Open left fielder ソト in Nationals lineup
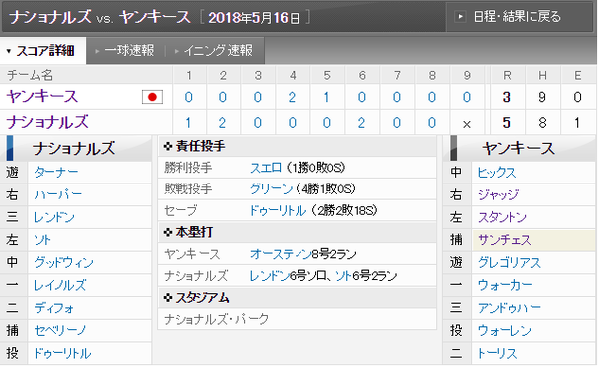The image size is (599, 368). [x=42, y=240]
